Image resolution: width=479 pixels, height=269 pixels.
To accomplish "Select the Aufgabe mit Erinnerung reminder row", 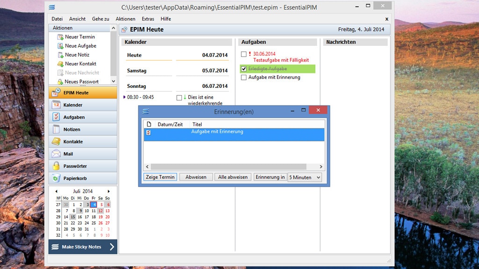I will click(234, 134).
